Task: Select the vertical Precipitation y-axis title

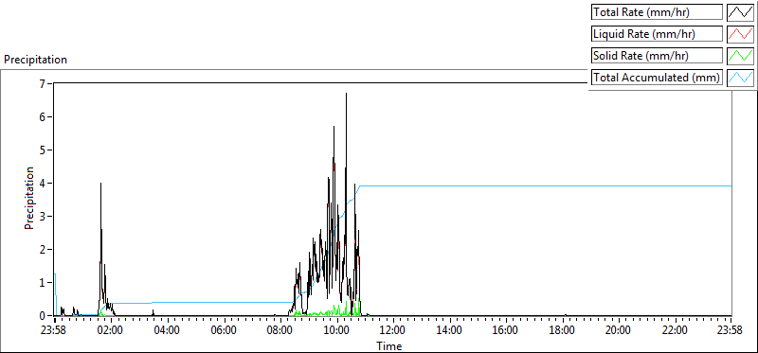Action: 29,199
